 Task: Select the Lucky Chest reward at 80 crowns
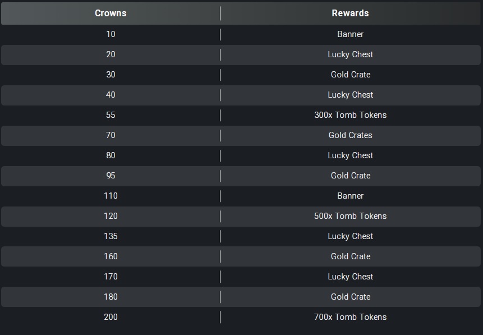pyautogui.click(x=350, y=155)
